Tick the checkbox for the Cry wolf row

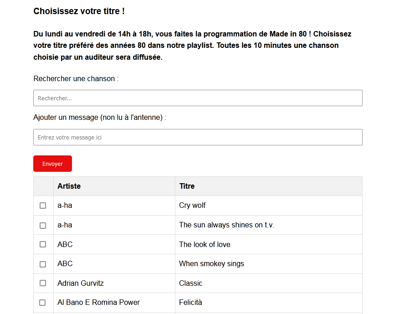pyautogui.click(x=43, y=206)
